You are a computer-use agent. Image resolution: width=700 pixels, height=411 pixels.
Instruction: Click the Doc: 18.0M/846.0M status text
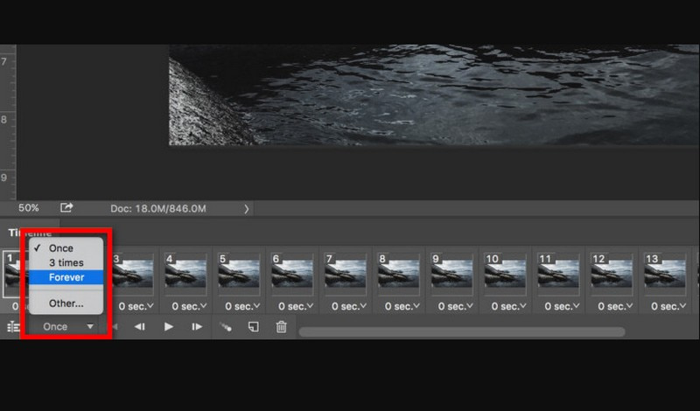pos(158,208)
